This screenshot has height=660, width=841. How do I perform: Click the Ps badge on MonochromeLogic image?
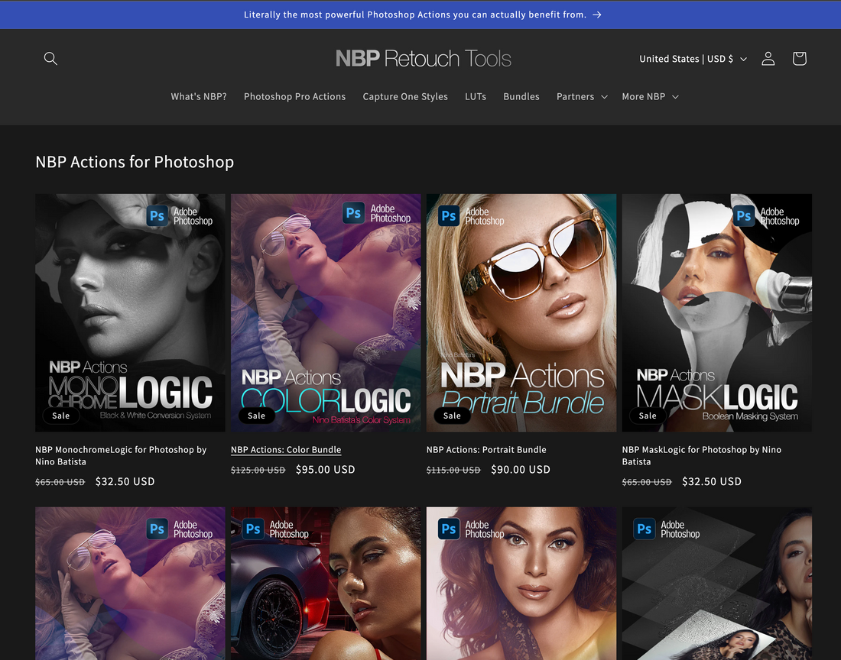click(157, 216)
